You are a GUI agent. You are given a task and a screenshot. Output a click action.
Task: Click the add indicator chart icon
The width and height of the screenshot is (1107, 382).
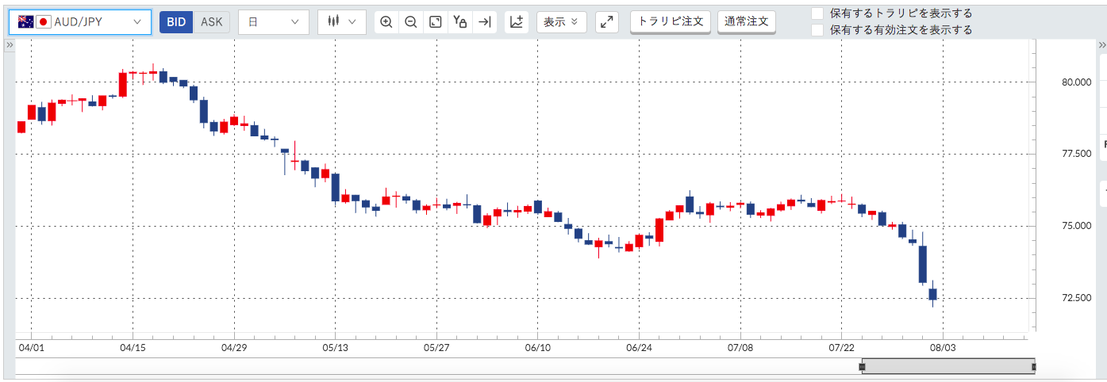[517, 22]
